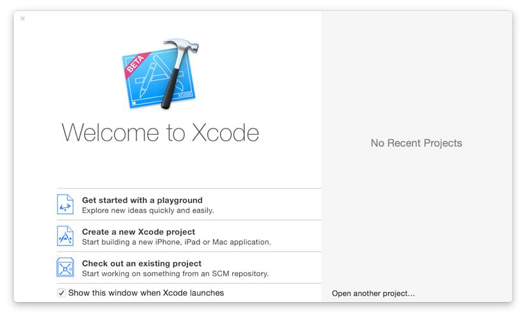Close the Welcome to Xcode window
Viewport: 526px width, 318px height.
point(23,18)
